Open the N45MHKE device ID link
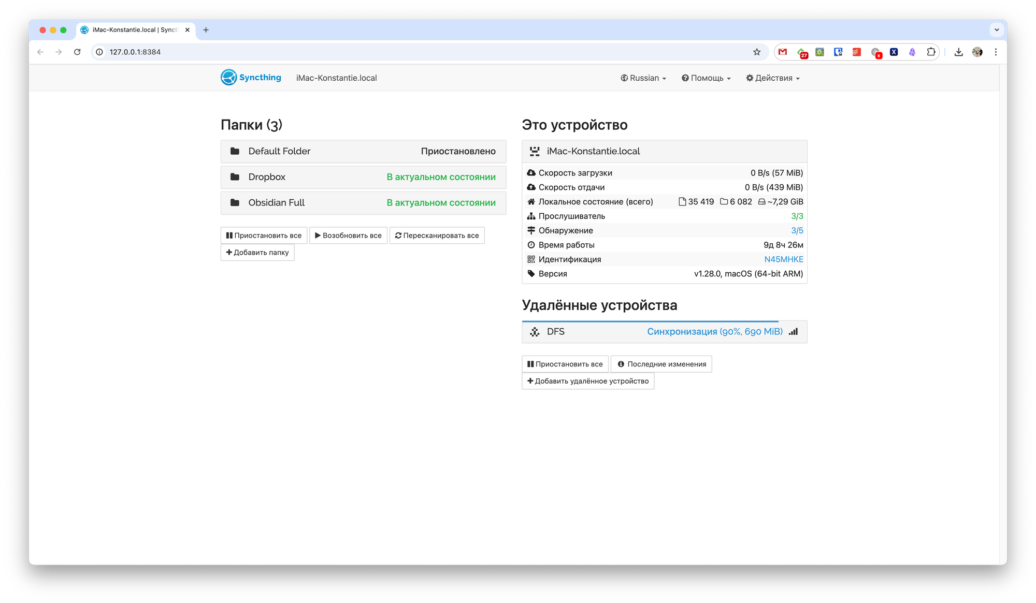 [783, 259]
